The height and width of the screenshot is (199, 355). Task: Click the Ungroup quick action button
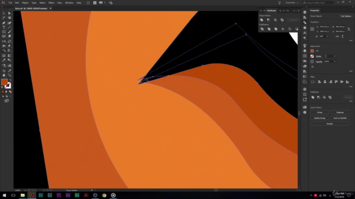[340, 112]
